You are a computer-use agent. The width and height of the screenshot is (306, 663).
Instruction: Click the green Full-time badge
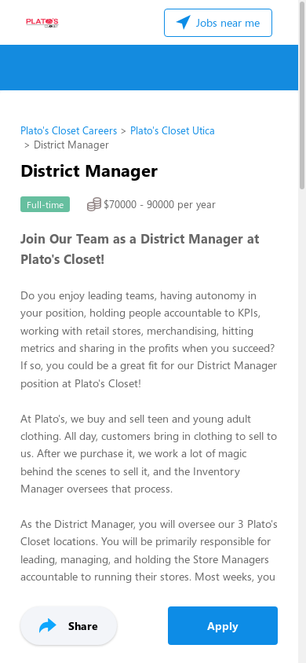(x=46, y=205)
